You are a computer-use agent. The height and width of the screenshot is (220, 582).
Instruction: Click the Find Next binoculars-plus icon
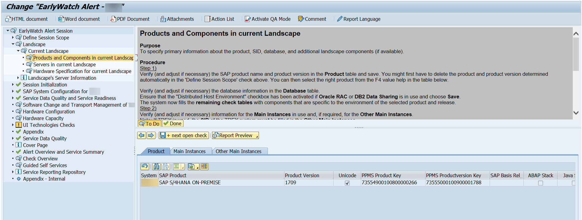pos(166,167)
